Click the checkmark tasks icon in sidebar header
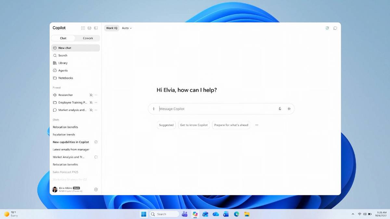This screenshot has width=390, height=219. pyautogui.click(x=89, y=28)
